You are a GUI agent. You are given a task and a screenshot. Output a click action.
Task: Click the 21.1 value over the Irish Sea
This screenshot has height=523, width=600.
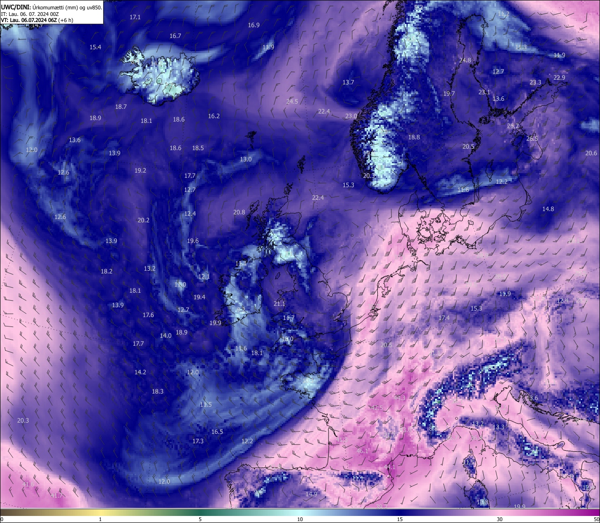pos(279,303)
